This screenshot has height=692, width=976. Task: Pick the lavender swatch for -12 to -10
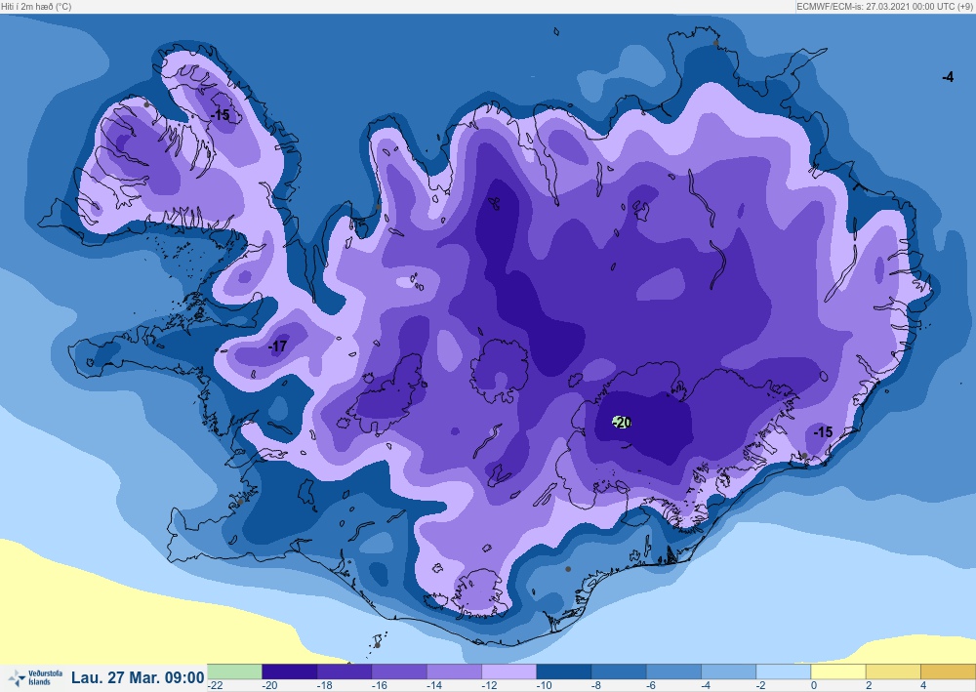(x=509, y=672)
